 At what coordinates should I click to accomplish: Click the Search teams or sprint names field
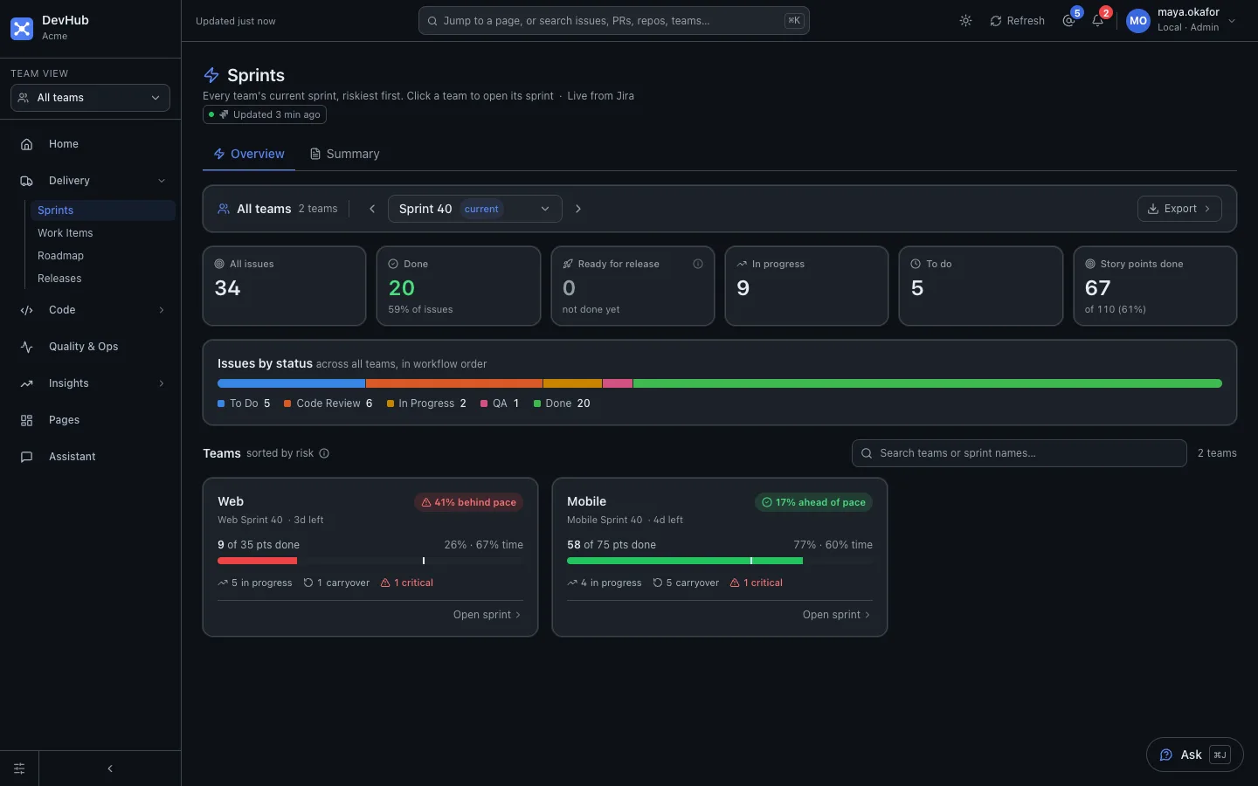pyautogui.click(x=1019, y=453)
